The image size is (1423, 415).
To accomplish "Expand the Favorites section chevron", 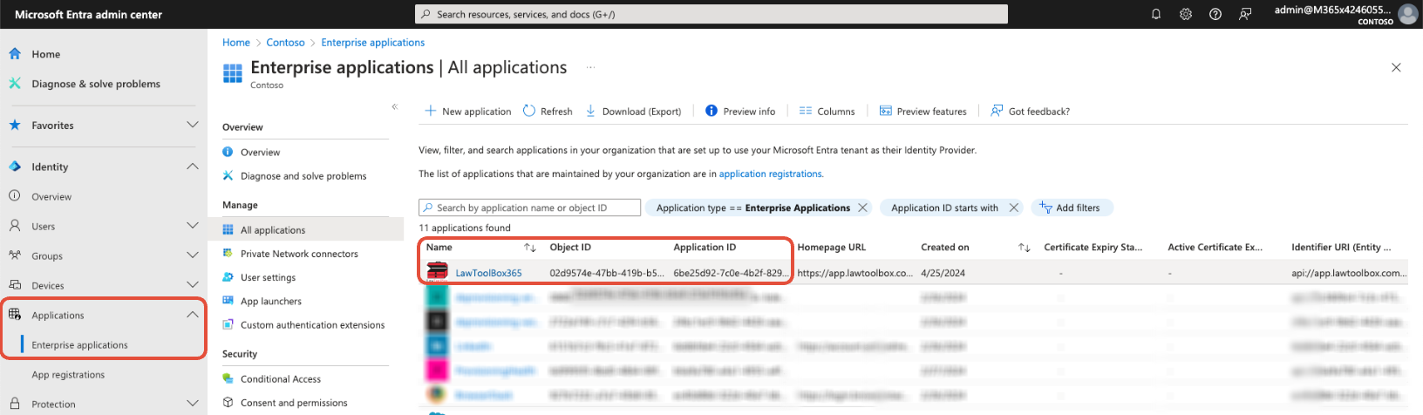I will point(193,125).
